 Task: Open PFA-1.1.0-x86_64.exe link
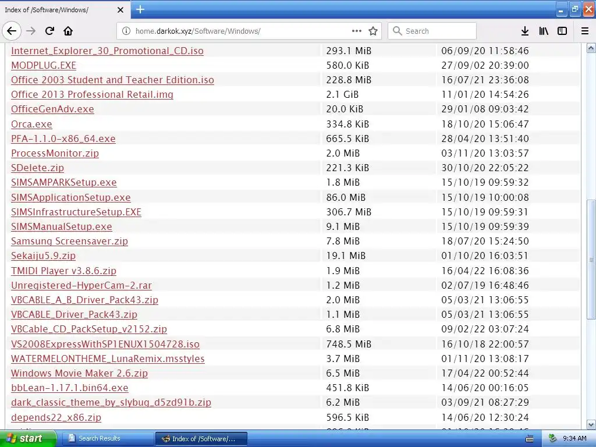(63, 139)
